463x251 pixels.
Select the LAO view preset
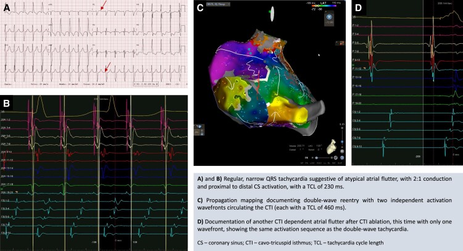312,163
